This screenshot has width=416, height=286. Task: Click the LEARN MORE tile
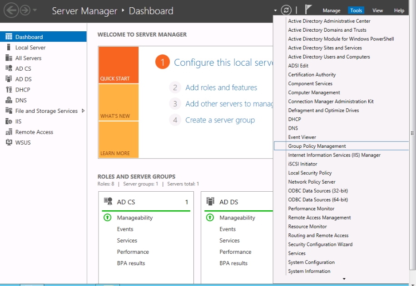[x=119, y=140]
